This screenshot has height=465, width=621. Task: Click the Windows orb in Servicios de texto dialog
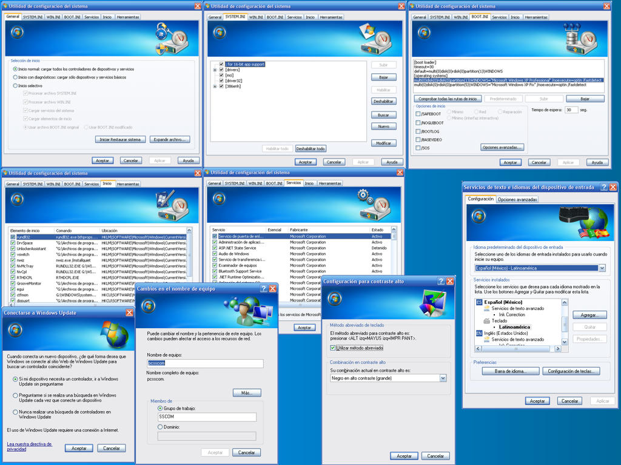(478, 216)
